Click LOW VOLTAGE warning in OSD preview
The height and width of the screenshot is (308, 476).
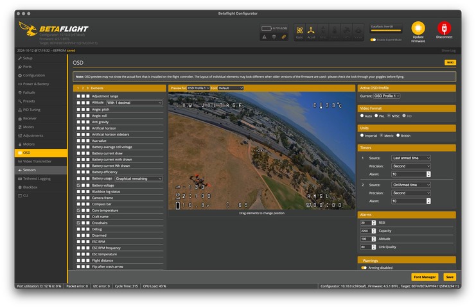tap(209, 105)
